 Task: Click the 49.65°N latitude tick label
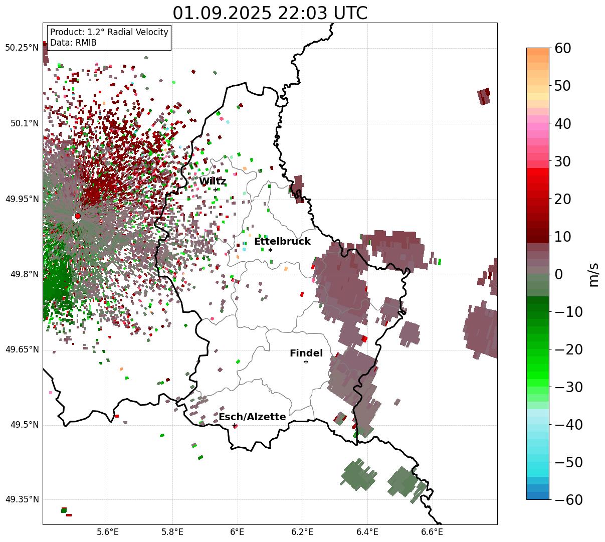click(x=22, y=349)
